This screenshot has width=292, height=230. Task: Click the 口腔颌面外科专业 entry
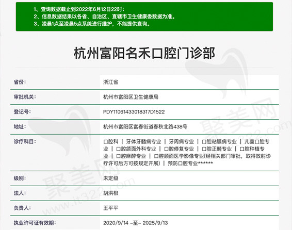136,149
